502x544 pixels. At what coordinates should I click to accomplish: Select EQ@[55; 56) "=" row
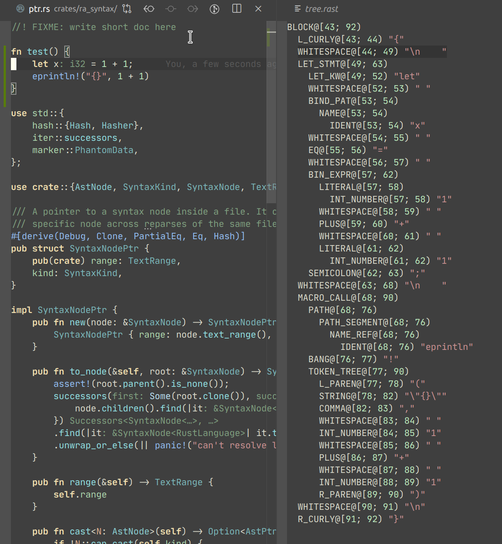tap(348, 150)
